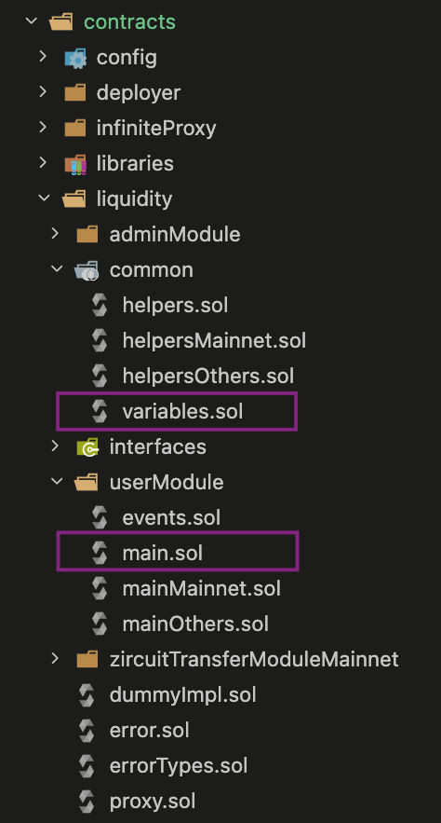The image size is (441, 823).
Task: Expand the deployer folder chevron
Action: [x=44, y=92]
